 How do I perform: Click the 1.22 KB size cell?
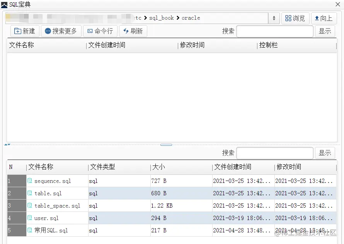pos(181,206)
